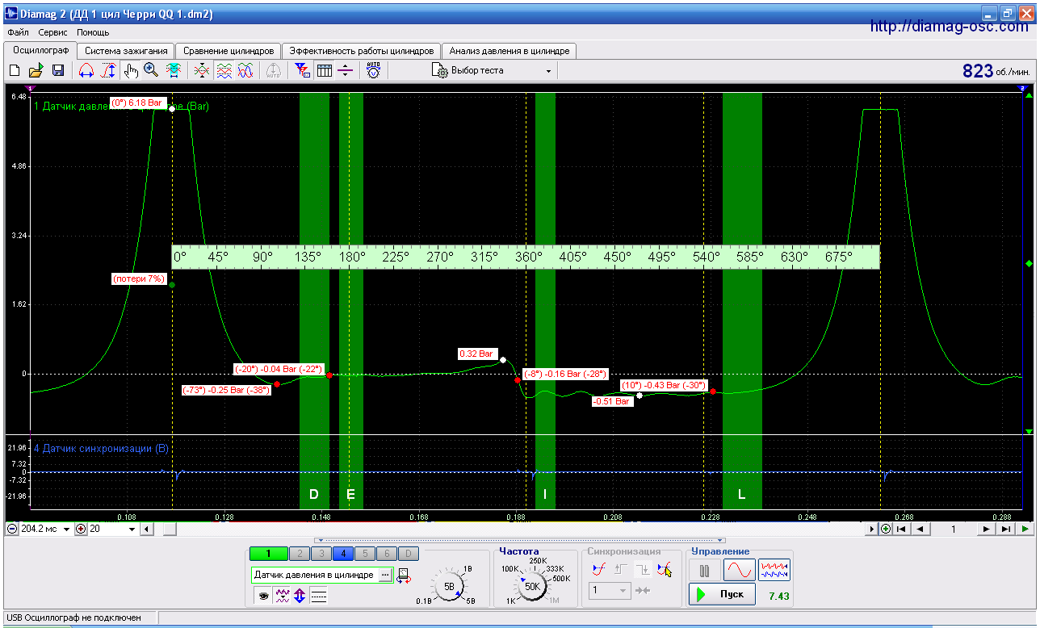Toggle channel 2 button
Viewport: 1040px width, 628px height.
[299, 554]
